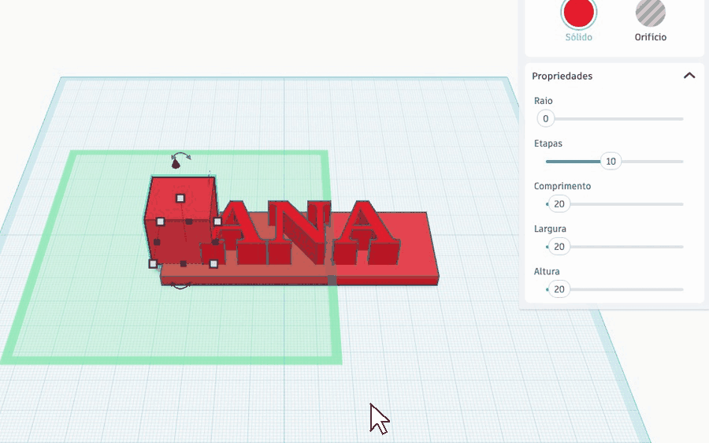Click the bottom-right white corner handle of cube
Image resolution: width=709 pixels, height=443 pixels.
(213, 263)
